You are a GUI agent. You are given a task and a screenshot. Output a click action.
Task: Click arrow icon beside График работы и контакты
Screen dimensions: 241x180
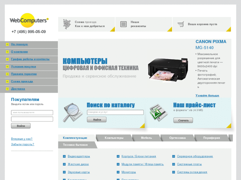click(7, 59)
